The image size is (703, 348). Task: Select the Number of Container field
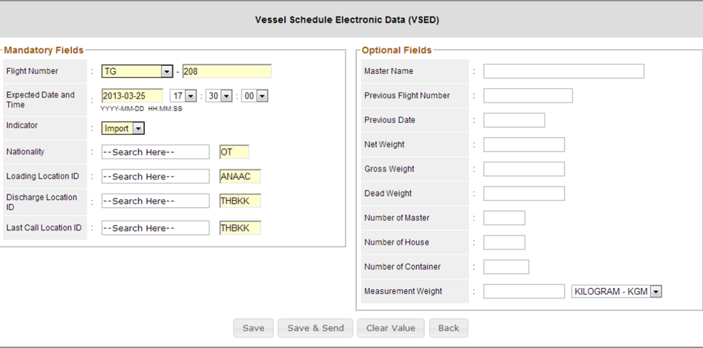click(506, 267)
